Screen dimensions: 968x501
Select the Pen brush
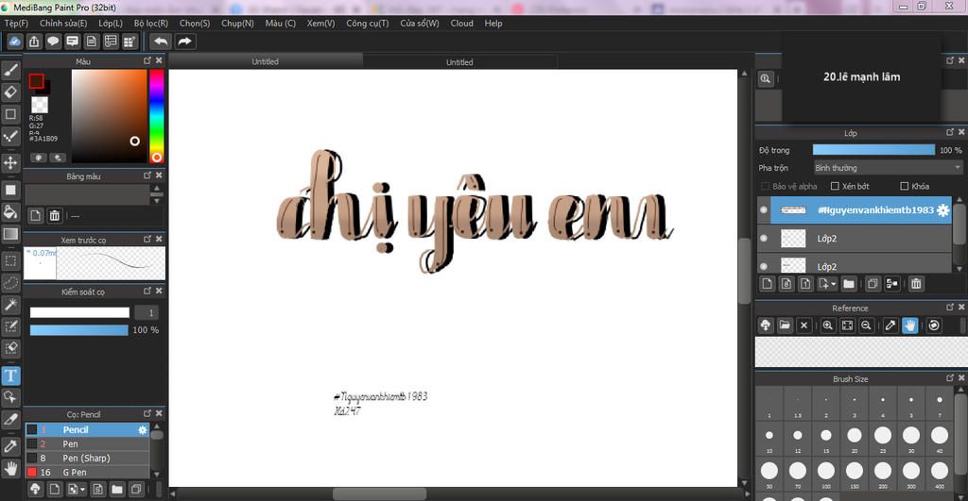tap(87, 443)
